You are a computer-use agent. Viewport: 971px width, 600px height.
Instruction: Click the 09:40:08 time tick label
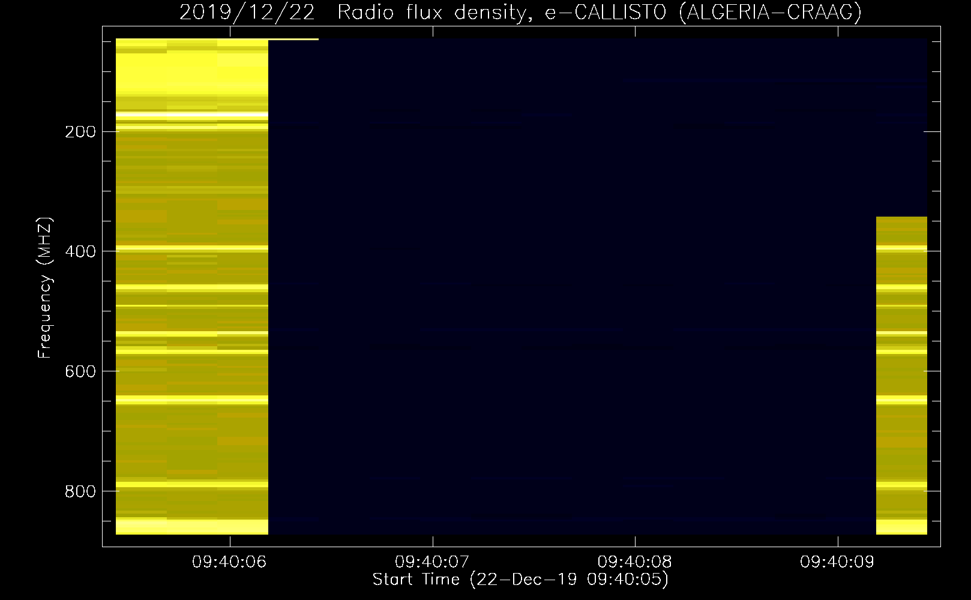click(634, 562)
